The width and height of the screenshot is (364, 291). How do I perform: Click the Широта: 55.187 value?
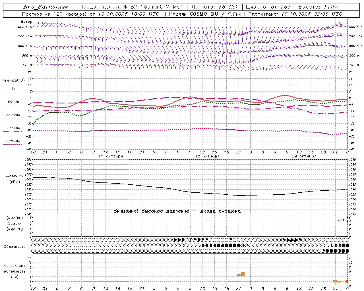pyautogui.click(x=268, y=7)
